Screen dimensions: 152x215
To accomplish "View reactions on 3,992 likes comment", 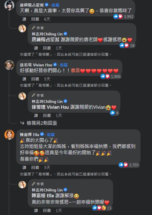I will click(123, 17).
